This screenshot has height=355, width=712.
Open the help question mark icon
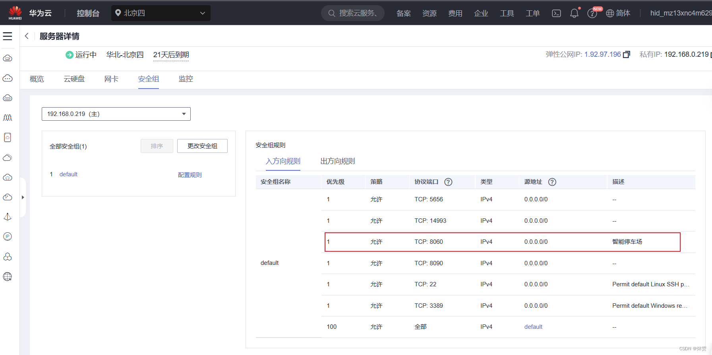[592, 14]
